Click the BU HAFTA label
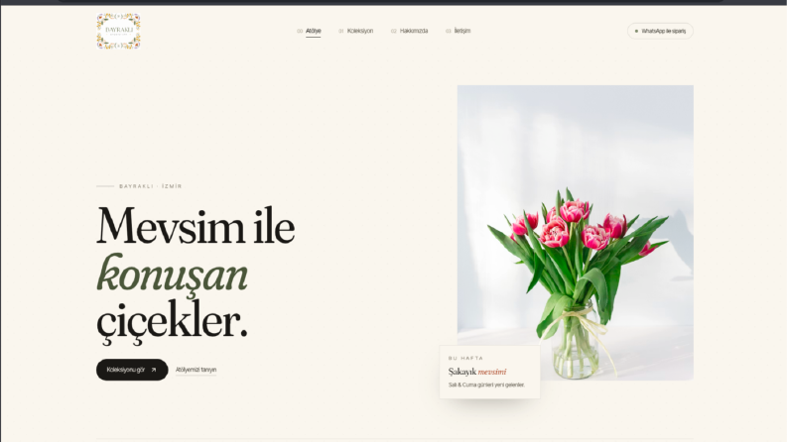Viewport: 787px width, 442px height. click(465, 359)
